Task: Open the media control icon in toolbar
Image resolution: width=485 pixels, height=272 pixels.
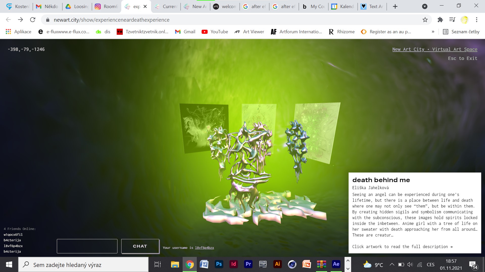Action: 452,20
